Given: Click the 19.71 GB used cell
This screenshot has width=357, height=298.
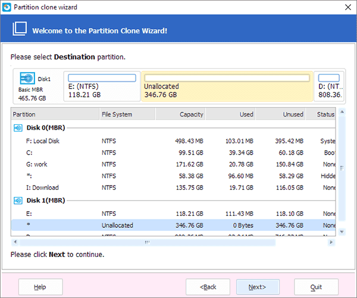Looking at the screenshot, I should 242,187.
